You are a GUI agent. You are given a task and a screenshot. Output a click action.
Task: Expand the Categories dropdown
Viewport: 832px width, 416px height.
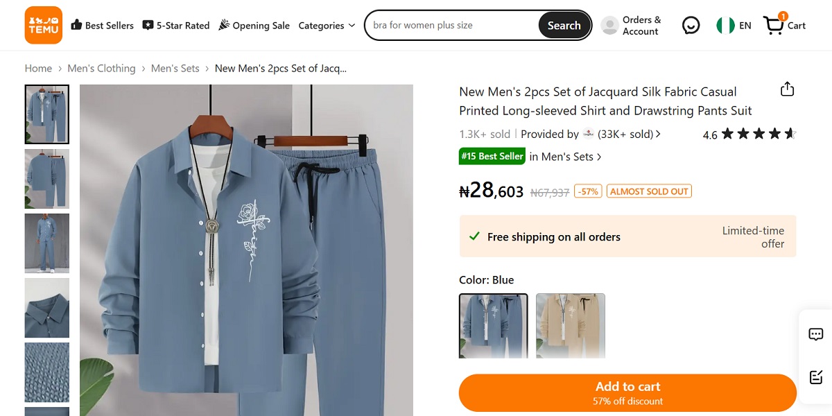point(327,26)
